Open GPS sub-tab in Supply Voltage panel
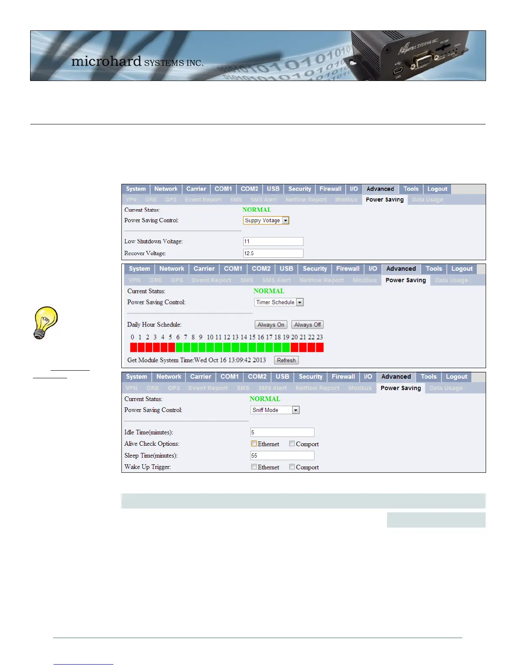This screenshot has width=516, height=668. (171, 199)
